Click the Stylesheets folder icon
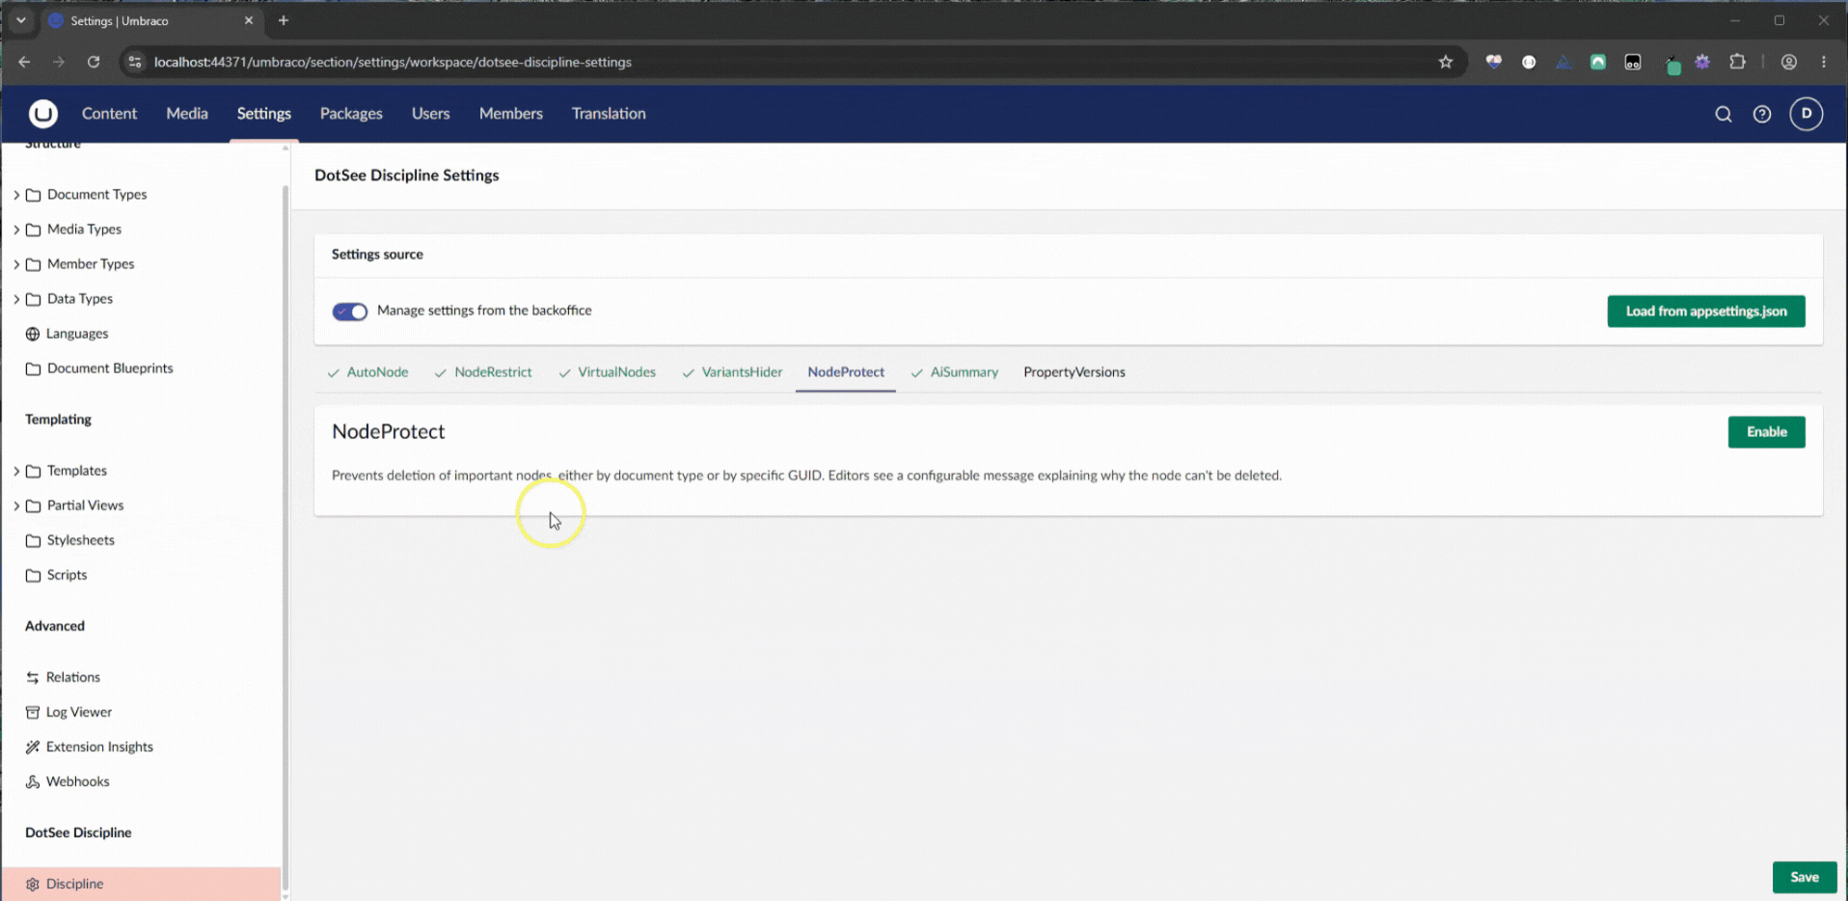 33,540
